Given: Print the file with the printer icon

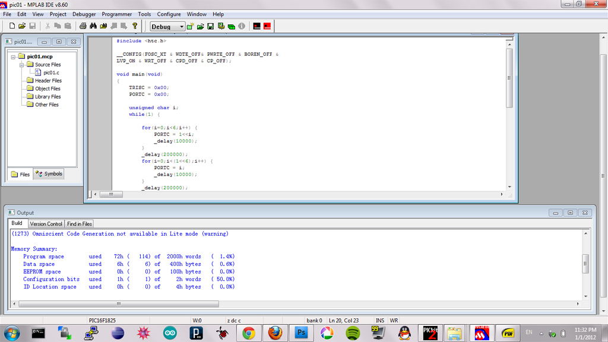Looking at the screenshot, I should click(x=83, y=26).
